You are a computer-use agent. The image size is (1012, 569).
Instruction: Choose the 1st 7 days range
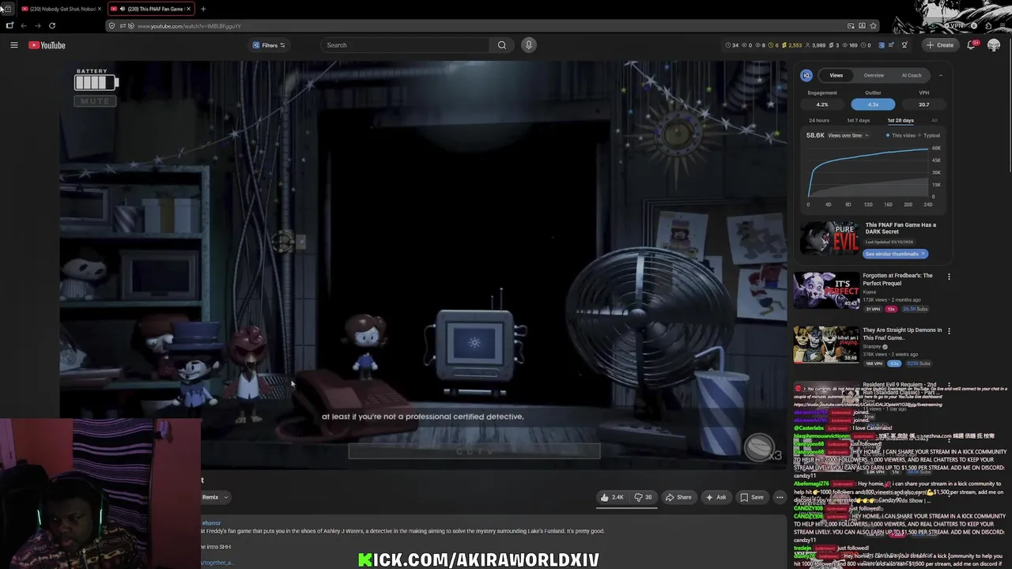858,120
